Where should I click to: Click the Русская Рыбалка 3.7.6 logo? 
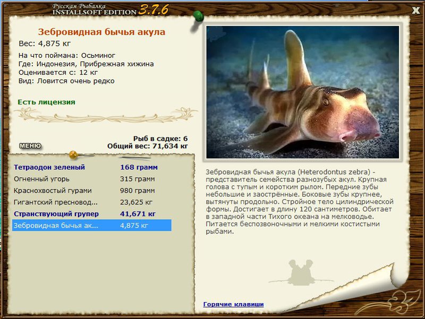click(x=110, y=10)
